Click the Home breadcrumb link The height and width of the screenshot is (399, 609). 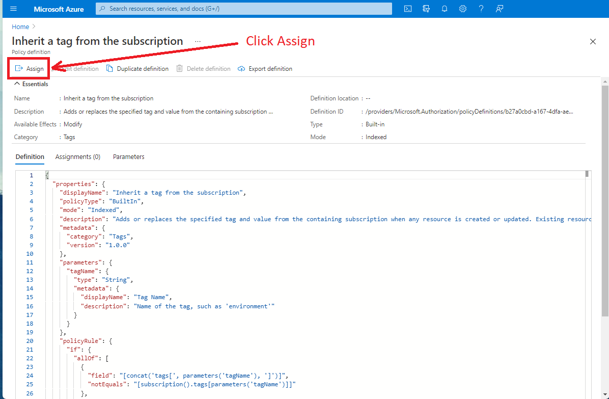point(20,26)
